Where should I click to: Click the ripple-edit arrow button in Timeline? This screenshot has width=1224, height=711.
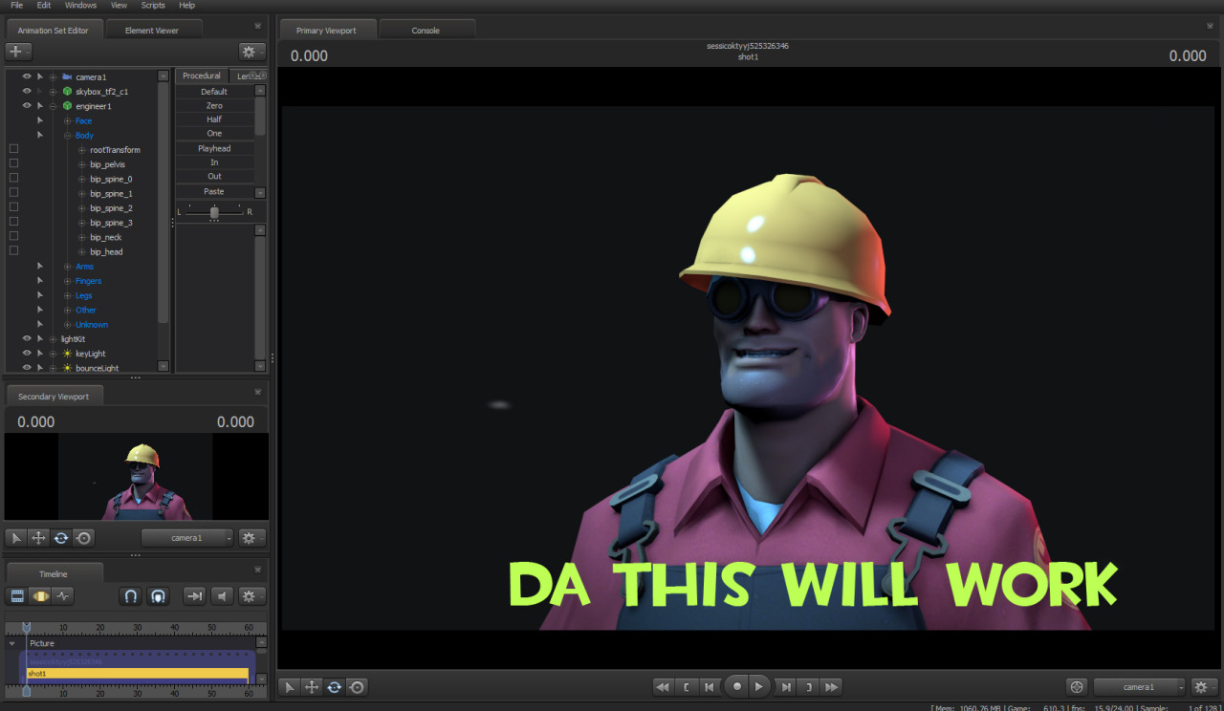[194, 595]
